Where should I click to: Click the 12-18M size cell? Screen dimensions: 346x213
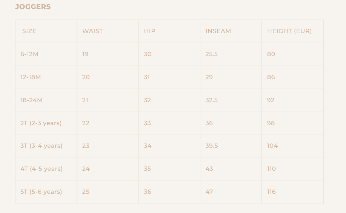31,77
